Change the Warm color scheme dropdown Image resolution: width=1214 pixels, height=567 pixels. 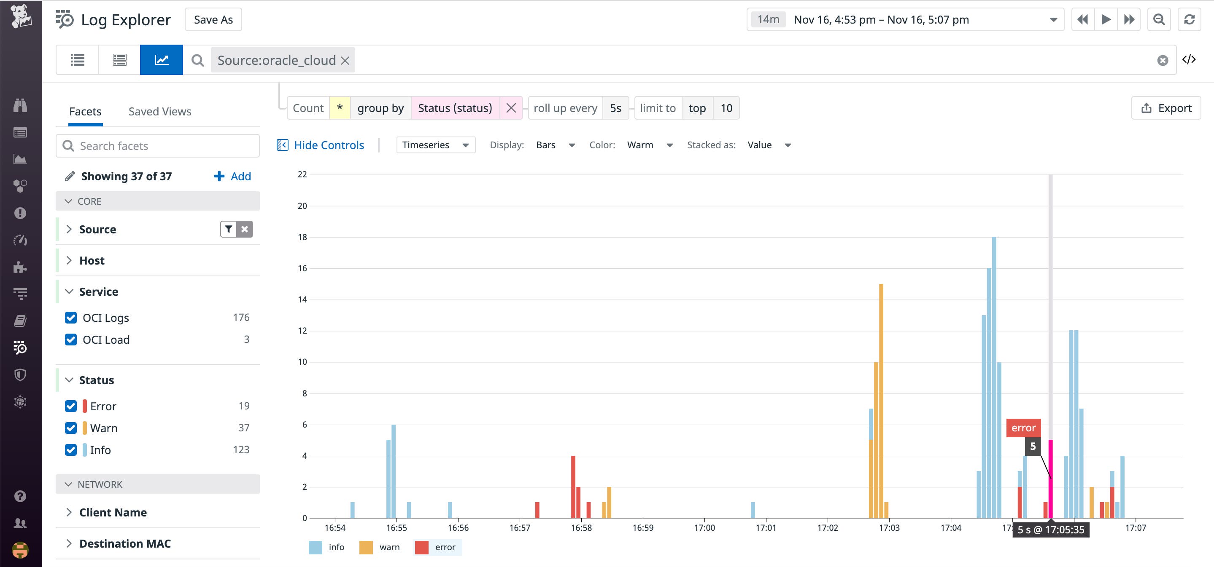coord(650,145)
